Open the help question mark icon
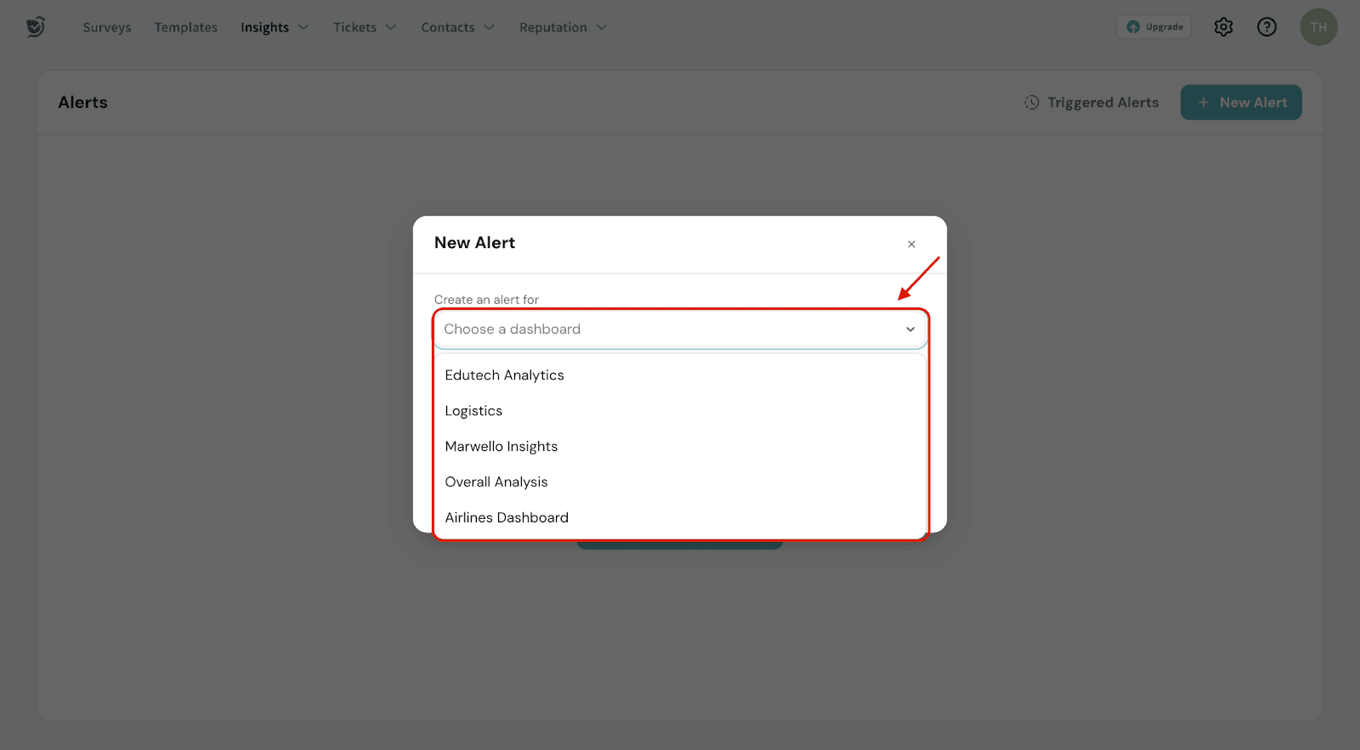The image size is (1360, 750). tap(1266, 27)
